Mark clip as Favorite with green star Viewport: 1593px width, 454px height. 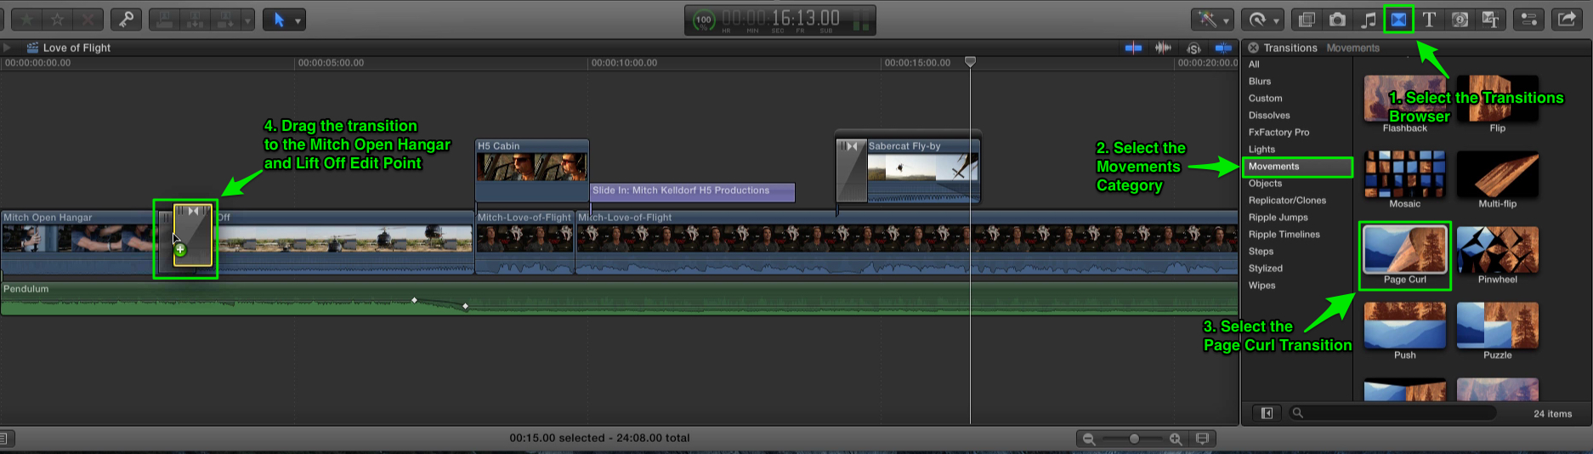click(27, 20)
